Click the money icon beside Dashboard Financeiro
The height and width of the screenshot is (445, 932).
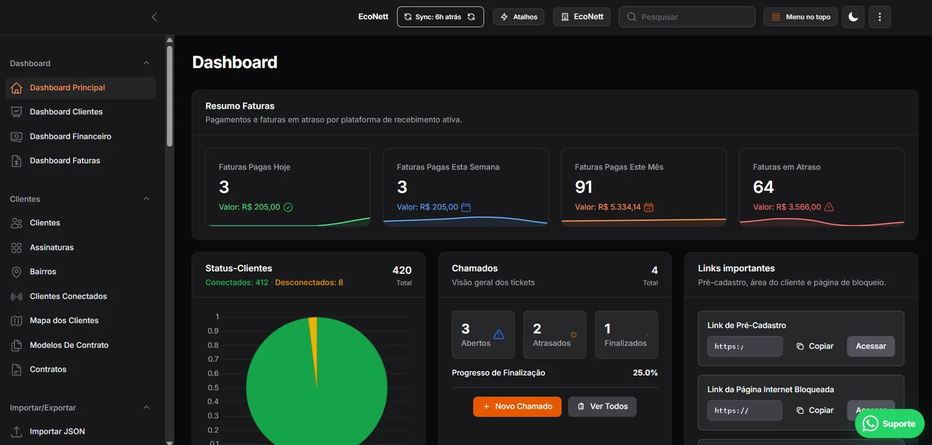(x=17, y=136)
